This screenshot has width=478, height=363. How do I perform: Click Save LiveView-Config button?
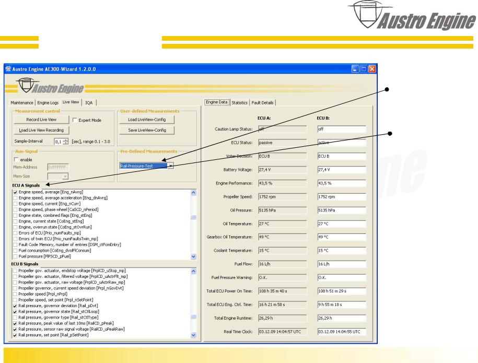[147, 130]
